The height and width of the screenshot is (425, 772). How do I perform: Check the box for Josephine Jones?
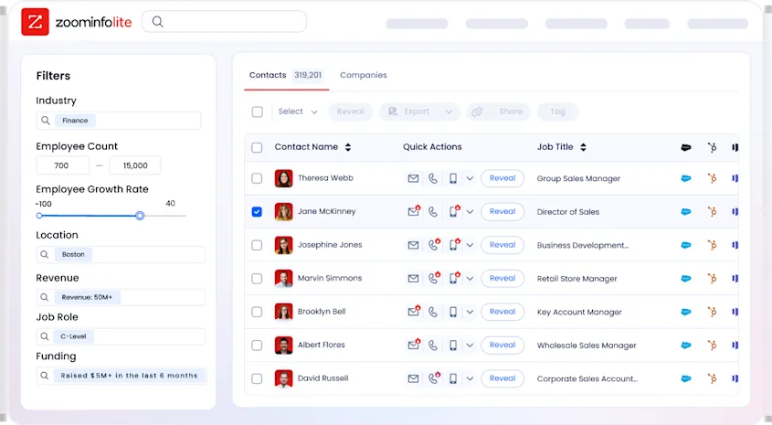pyautogui.click(x=257, y=245)
